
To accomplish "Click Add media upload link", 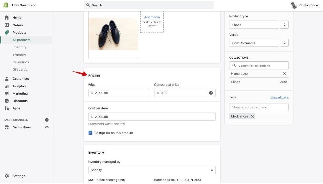I will 152,17.
